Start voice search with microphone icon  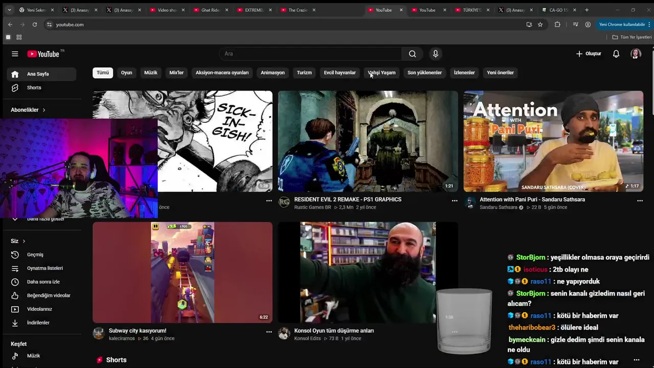(435, 54)
